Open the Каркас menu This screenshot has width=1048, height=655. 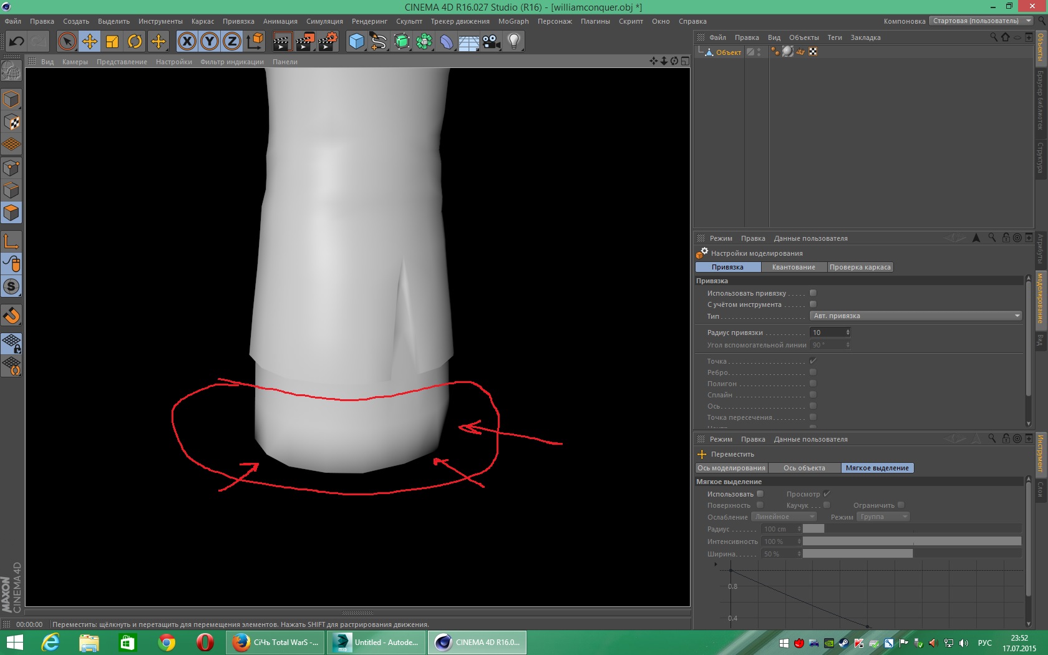(203, 21)
